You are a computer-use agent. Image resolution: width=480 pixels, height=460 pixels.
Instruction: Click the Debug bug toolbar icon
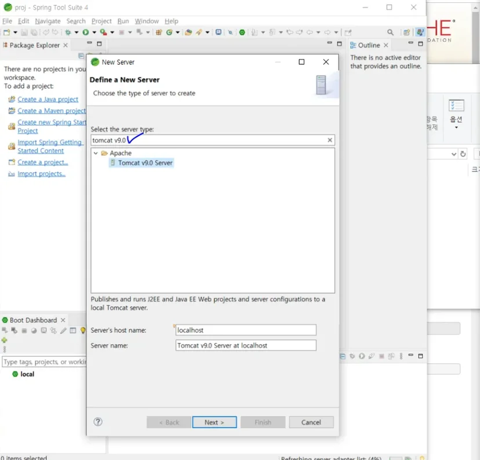(68, 32)
